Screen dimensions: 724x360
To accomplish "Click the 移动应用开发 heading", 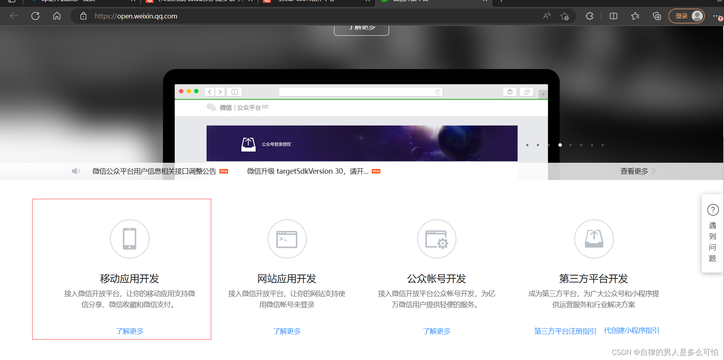I will 130,279.
